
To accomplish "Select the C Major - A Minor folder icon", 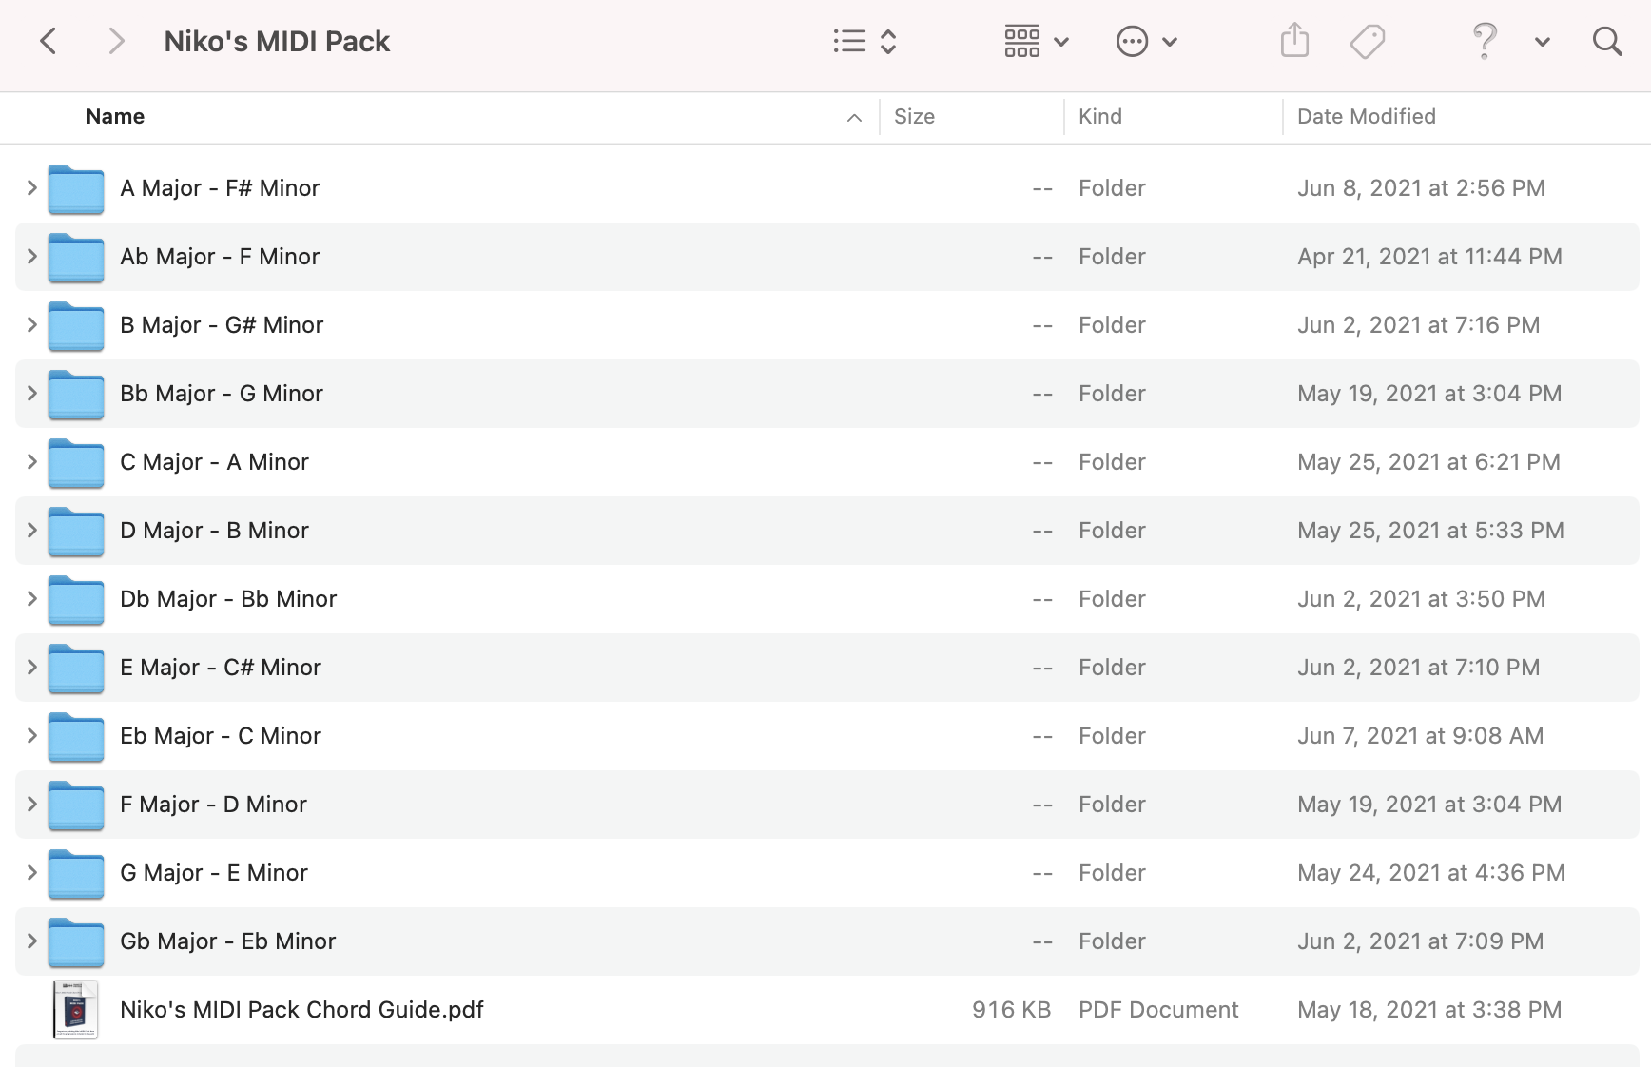I will point(76,463).
